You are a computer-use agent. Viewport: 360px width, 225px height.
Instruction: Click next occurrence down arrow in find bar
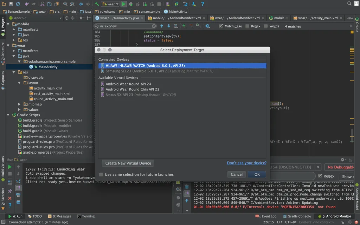tap(168, 26)
